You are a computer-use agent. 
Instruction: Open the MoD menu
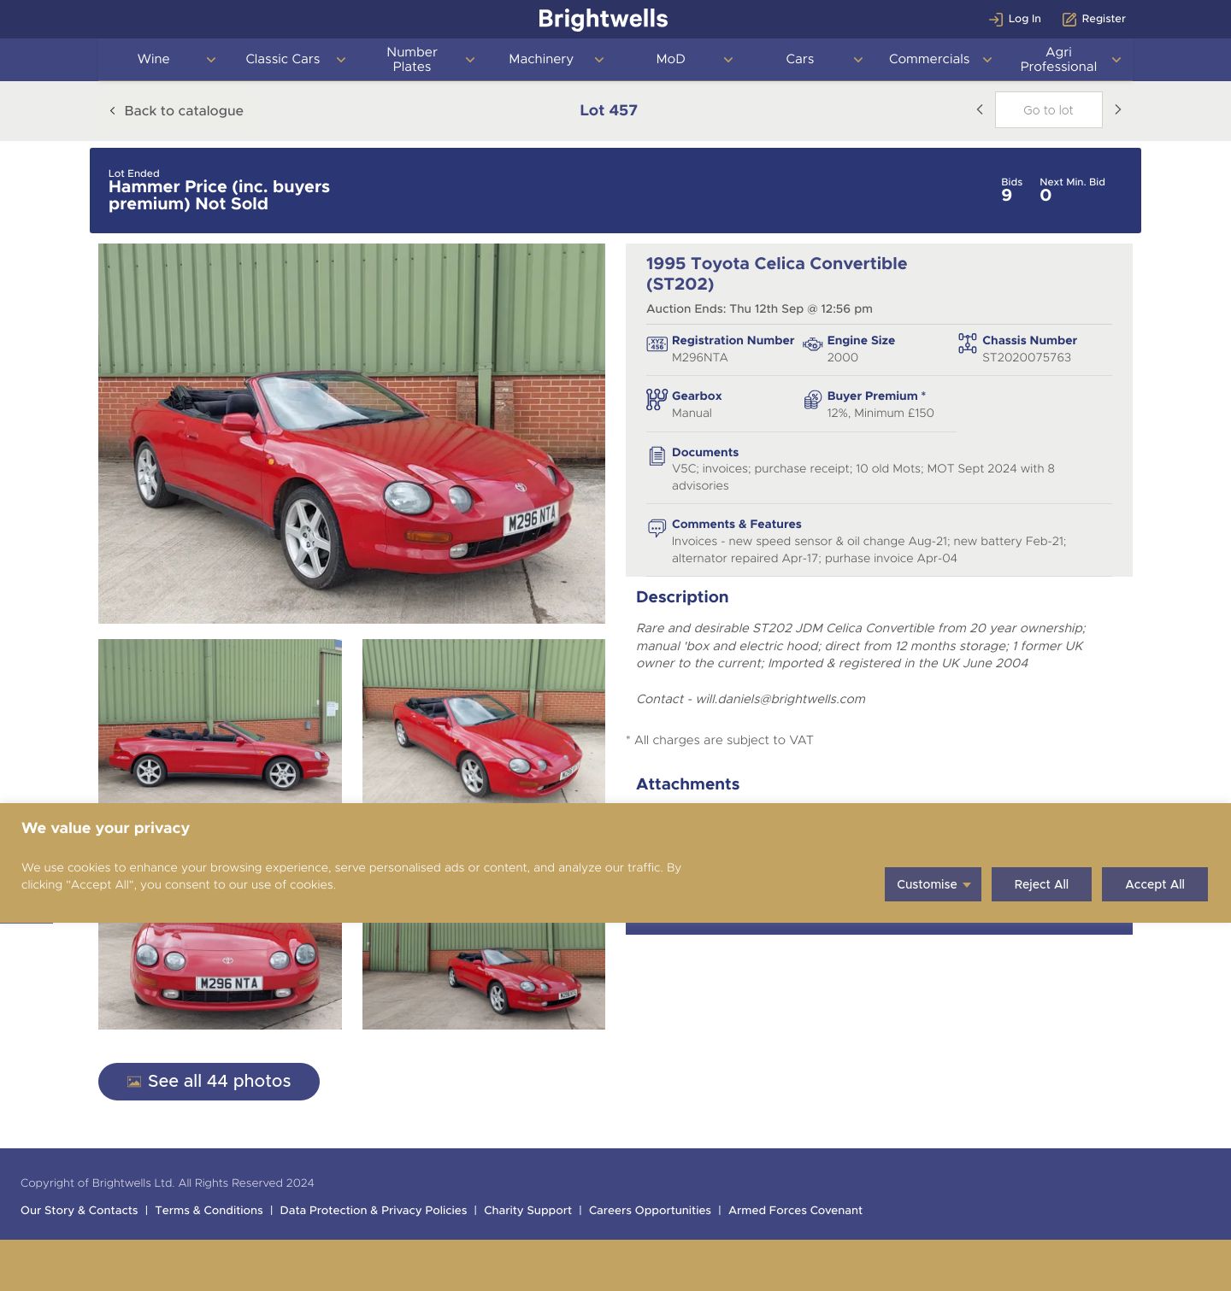(671, 59)
